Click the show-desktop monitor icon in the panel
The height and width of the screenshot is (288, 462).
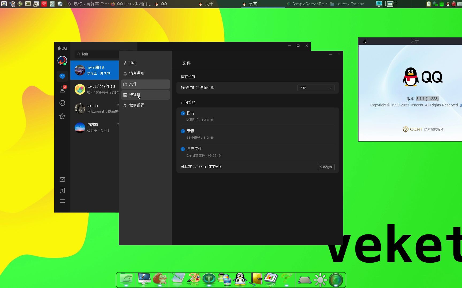click(379, 4)
